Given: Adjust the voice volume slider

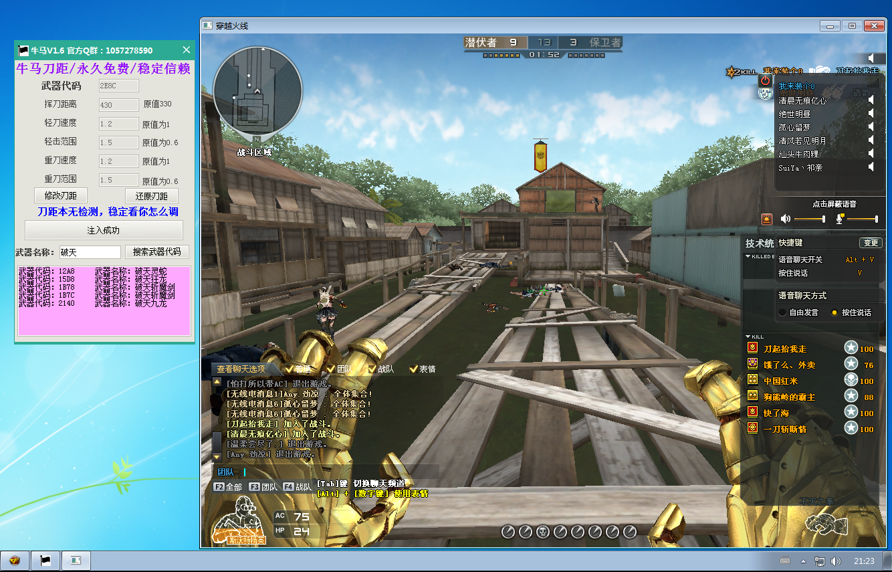Looking at the screenshot, I should click(x=822, y=219).
